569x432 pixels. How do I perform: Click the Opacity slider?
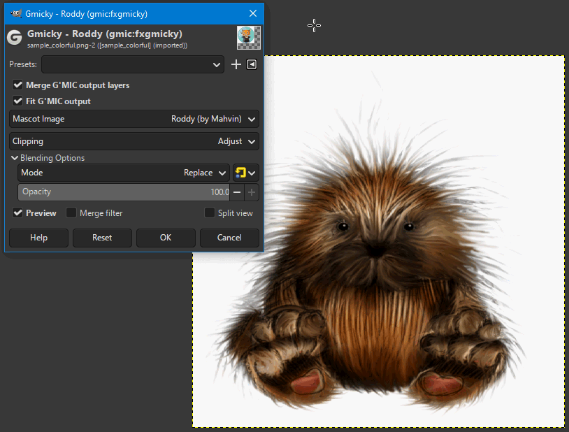point(124,192)
